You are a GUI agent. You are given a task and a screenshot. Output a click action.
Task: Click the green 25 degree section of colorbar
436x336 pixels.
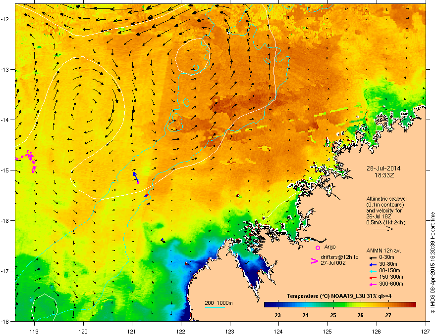click(333, 305)
